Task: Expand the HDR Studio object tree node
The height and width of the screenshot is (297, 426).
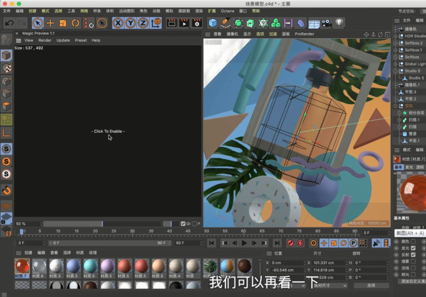Action: point(396,36)
